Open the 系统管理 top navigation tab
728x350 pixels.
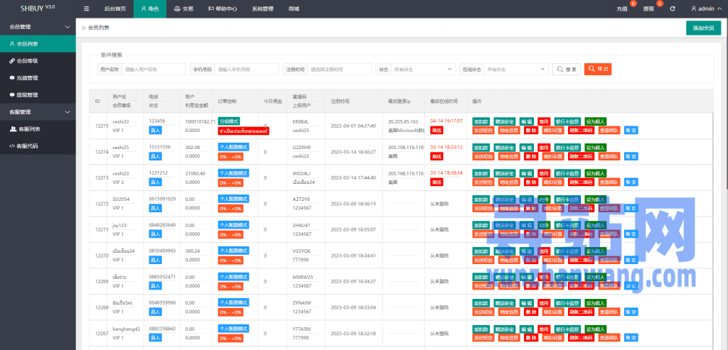(x=262, y=9)
